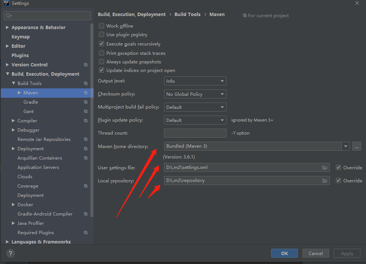Uncheck Override for User settings file
Viewport: 366px width, 264px height.
point(338,168)
